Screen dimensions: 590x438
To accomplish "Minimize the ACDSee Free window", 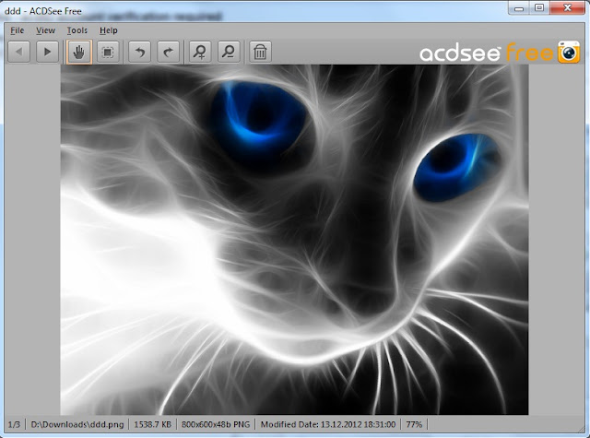I will coord(519,8).
